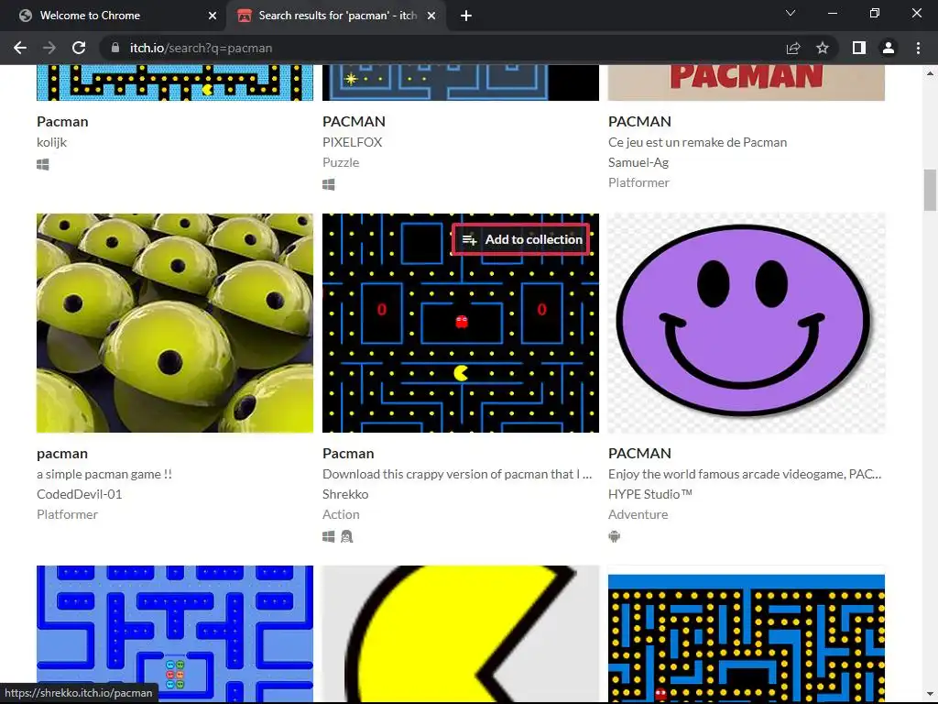Open the PACMAN title by HYPE Studio
Viewport: 938px width, 704px height.
pyautogui.click(x=639, y=454)
